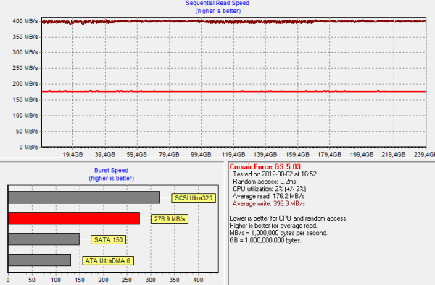Click the Random access: 0.2ms text

click(x=265, y=182)
